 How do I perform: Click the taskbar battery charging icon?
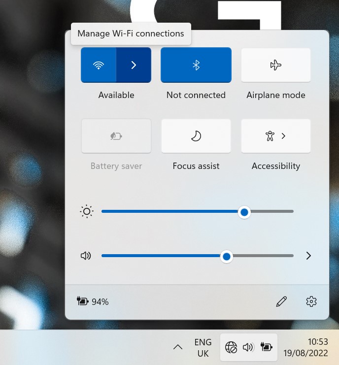tap(267, 347)
